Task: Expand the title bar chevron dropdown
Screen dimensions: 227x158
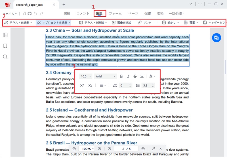Action: [191, 4]
